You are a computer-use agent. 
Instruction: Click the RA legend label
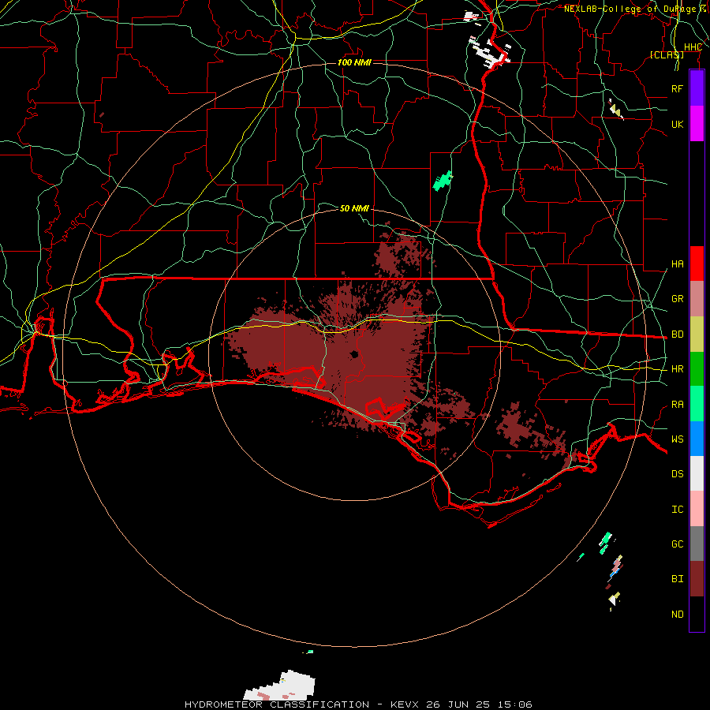(677, 405)
